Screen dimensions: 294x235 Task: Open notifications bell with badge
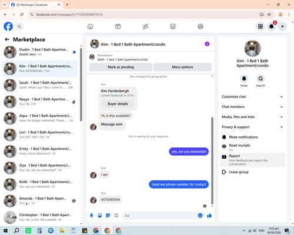click(272, 26)
